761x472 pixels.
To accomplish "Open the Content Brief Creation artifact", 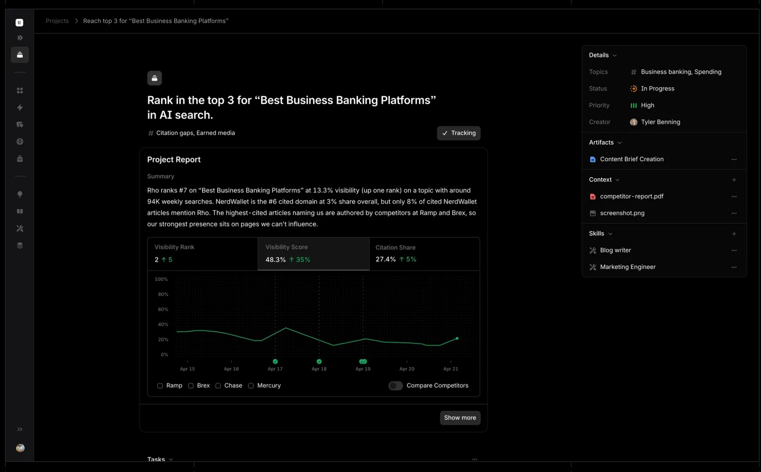I will pos(632,159).
